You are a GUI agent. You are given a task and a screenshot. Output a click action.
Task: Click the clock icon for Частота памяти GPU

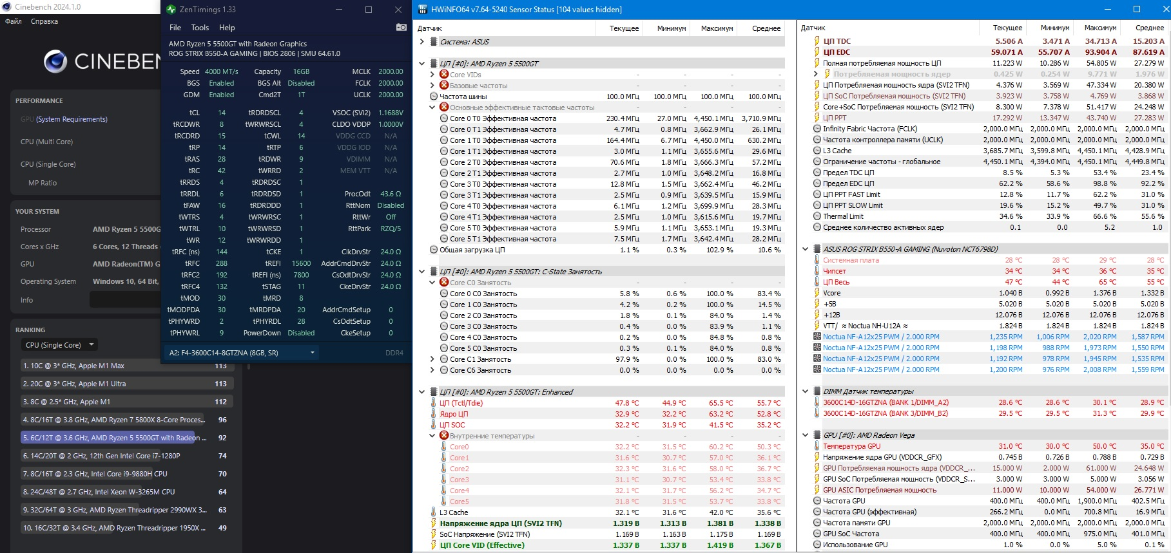point(817,523)
